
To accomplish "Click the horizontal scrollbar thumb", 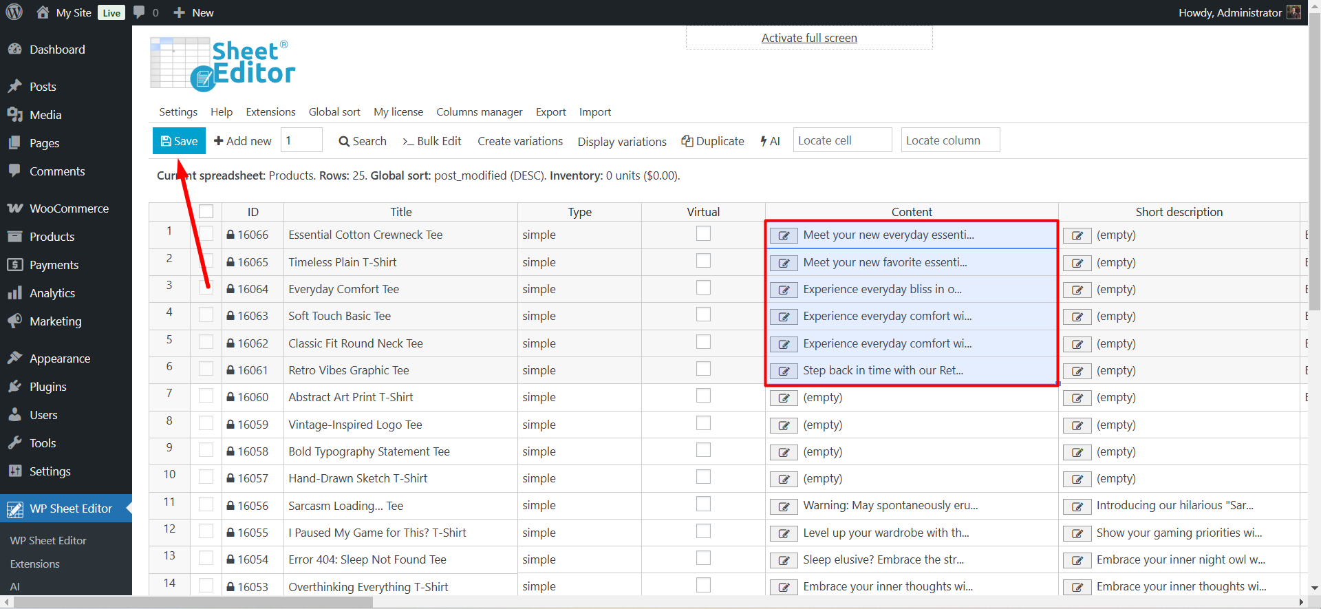I will pos(193,603).
